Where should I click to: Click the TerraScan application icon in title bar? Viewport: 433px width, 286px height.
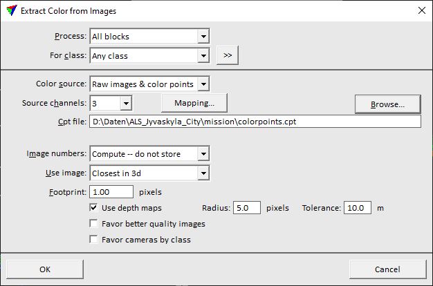pyautogui.click(x=12, y=10)
